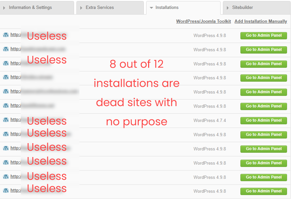Open the WordPress/Joomla Toolkit link
The width and height of the screenshot is (291, 200).
203,21
